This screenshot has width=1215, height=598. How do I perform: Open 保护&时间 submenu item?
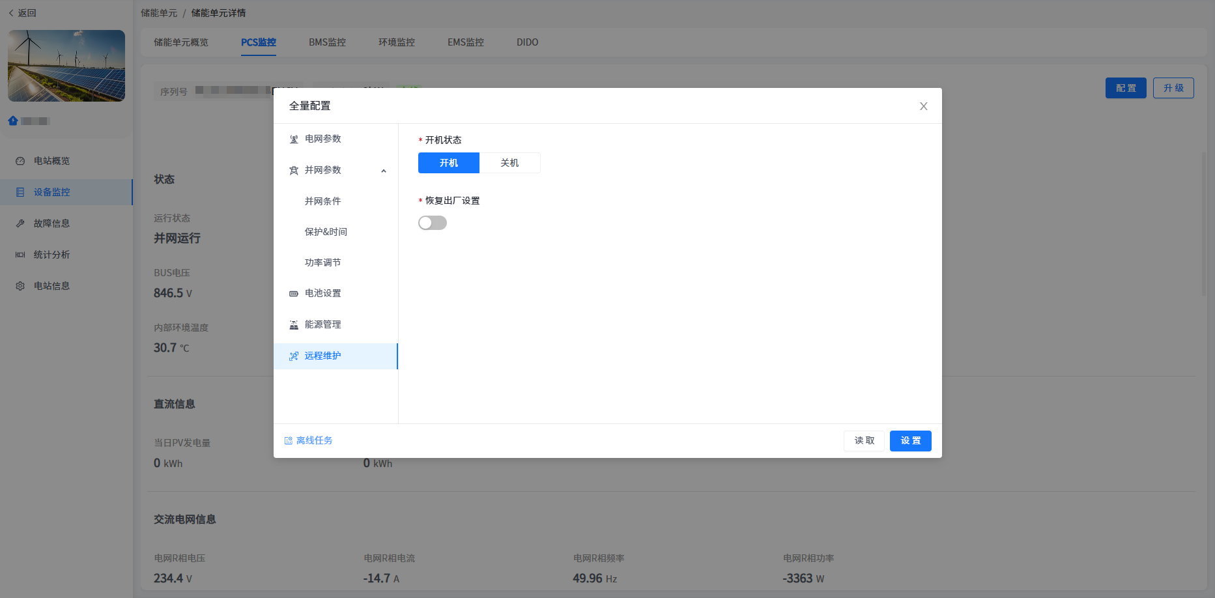click(326, 232)
